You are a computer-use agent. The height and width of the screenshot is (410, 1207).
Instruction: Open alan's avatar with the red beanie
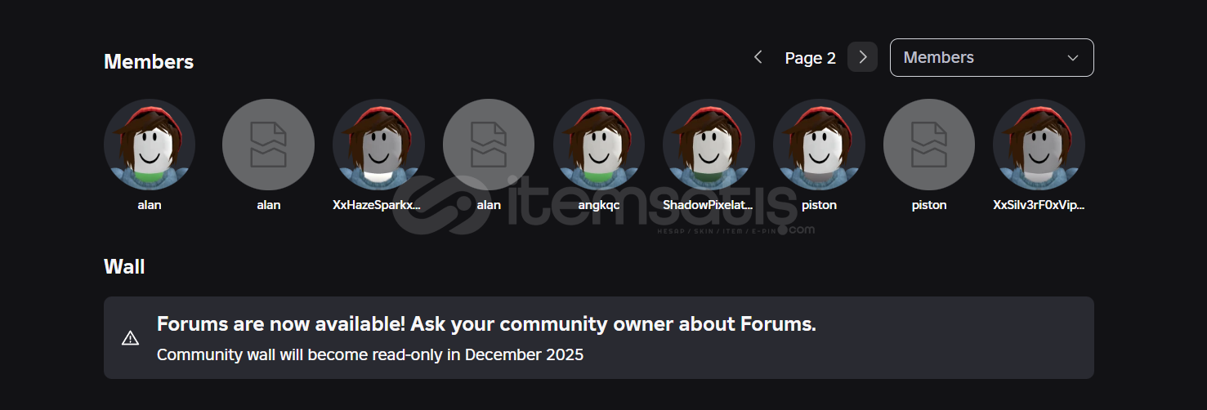tap(150, 145)
